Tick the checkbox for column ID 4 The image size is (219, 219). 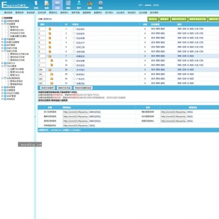point(74,42)
